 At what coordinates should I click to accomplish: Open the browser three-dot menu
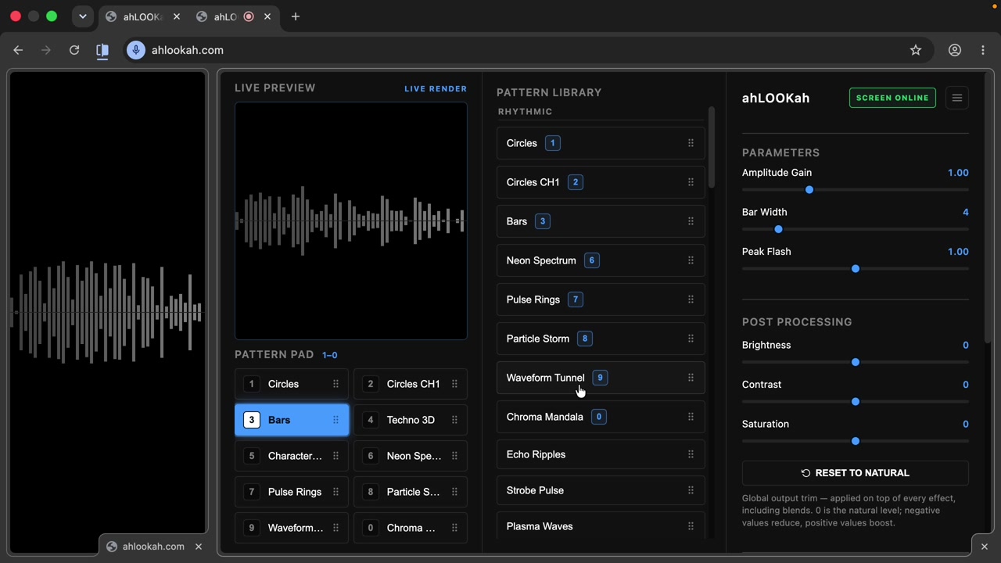pyautogui.click(x=983, y=50)
